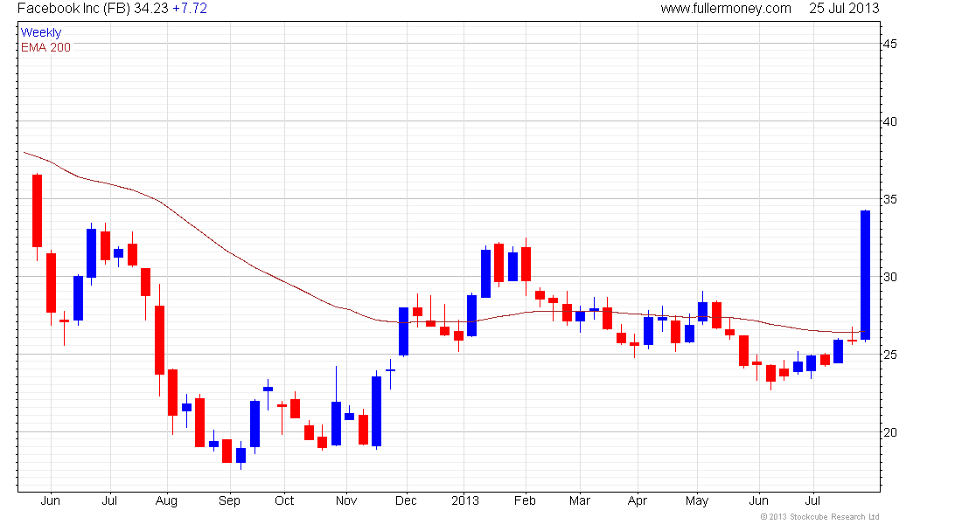The image size is (962, 524).
Task: Click the 'Sep' time axis label
Action: (229, 500)
